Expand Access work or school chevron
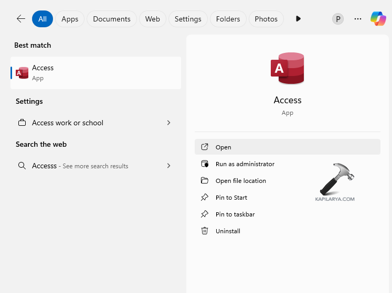 pos(168,123)
